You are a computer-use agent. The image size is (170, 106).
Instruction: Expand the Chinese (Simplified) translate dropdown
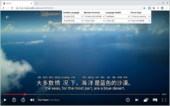coord(95,16)
